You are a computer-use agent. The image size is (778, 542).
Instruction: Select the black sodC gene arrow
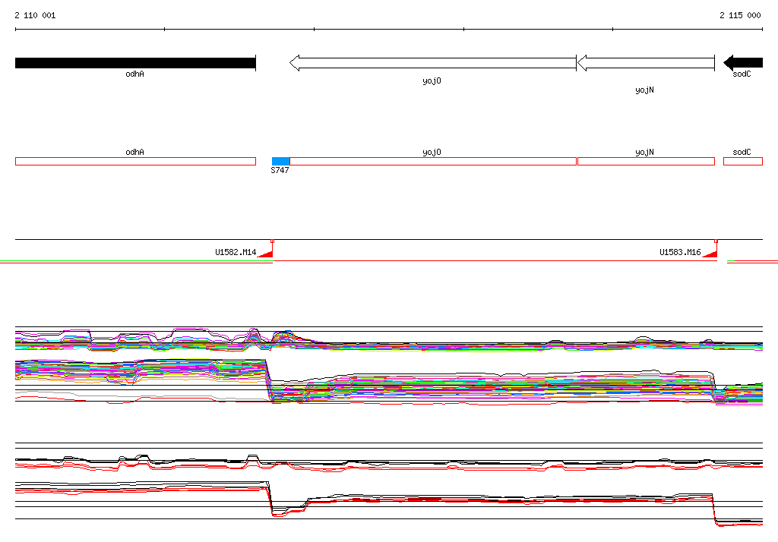click(x=743, y=63)
